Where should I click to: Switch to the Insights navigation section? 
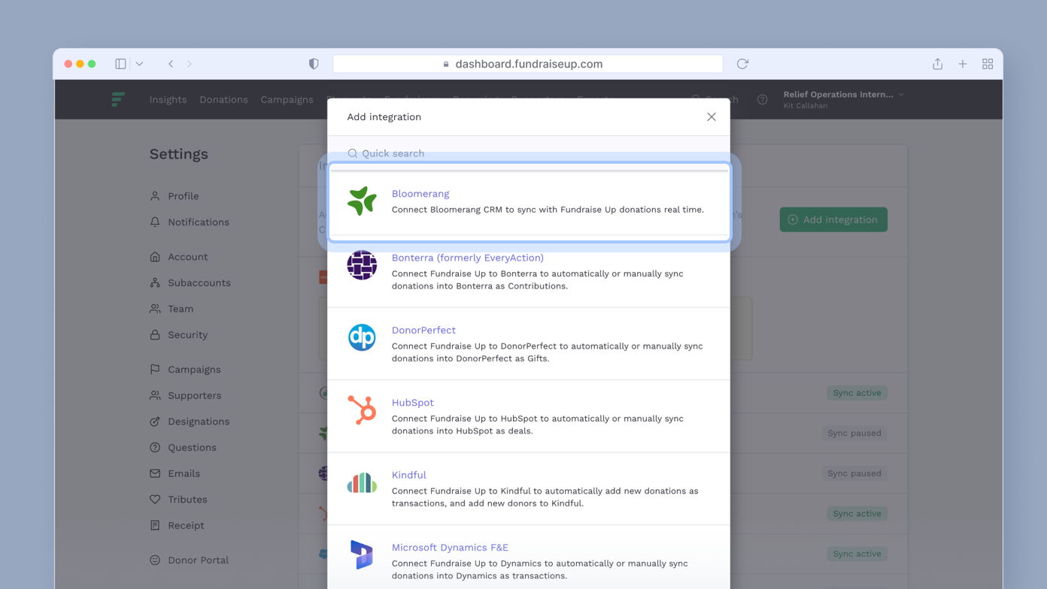168,99
